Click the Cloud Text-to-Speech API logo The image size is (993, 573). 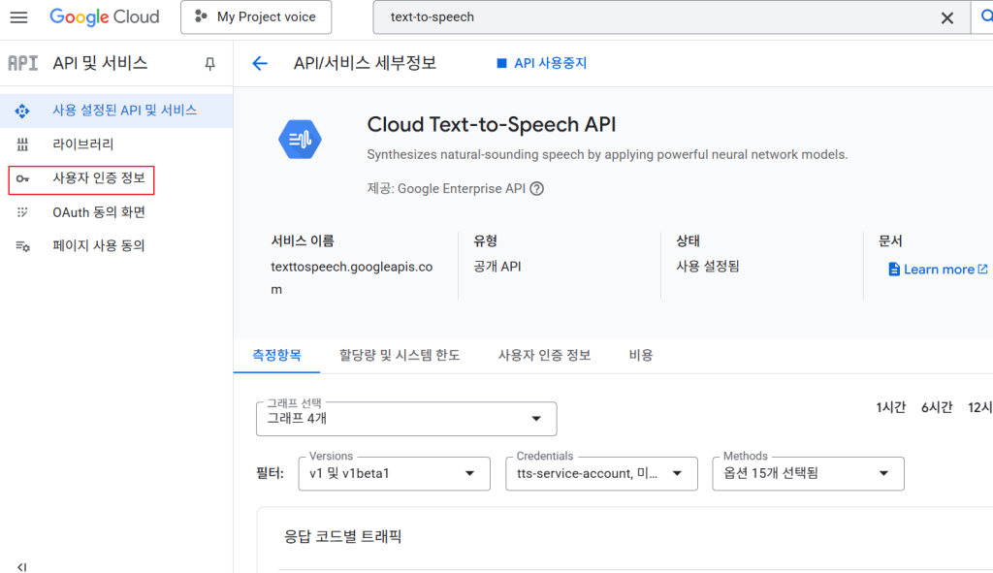tap(300, 141)
